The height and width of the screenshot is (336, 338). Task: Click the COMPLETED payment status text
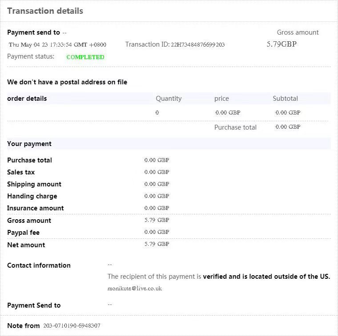pos(85,57)
